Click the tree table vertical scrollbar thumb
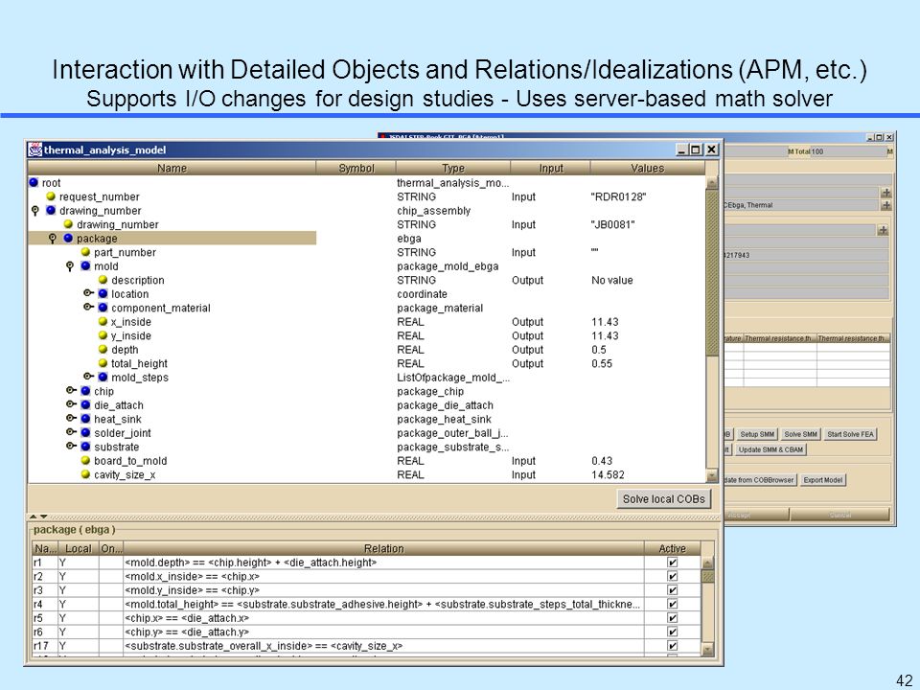The image size is (920, 690). coord(712,272)
